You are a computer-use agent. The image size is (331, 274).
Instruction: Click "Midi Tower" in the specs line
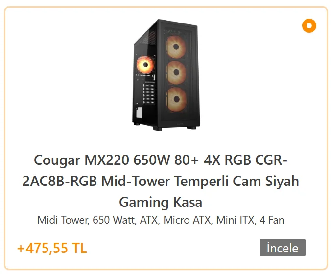pyautogui.click(x=64, y=220)
